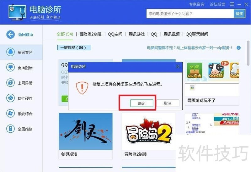Click the 剑灵崩溃 caption text
Screen dimensions: 251x172
(x=69, y=154)
